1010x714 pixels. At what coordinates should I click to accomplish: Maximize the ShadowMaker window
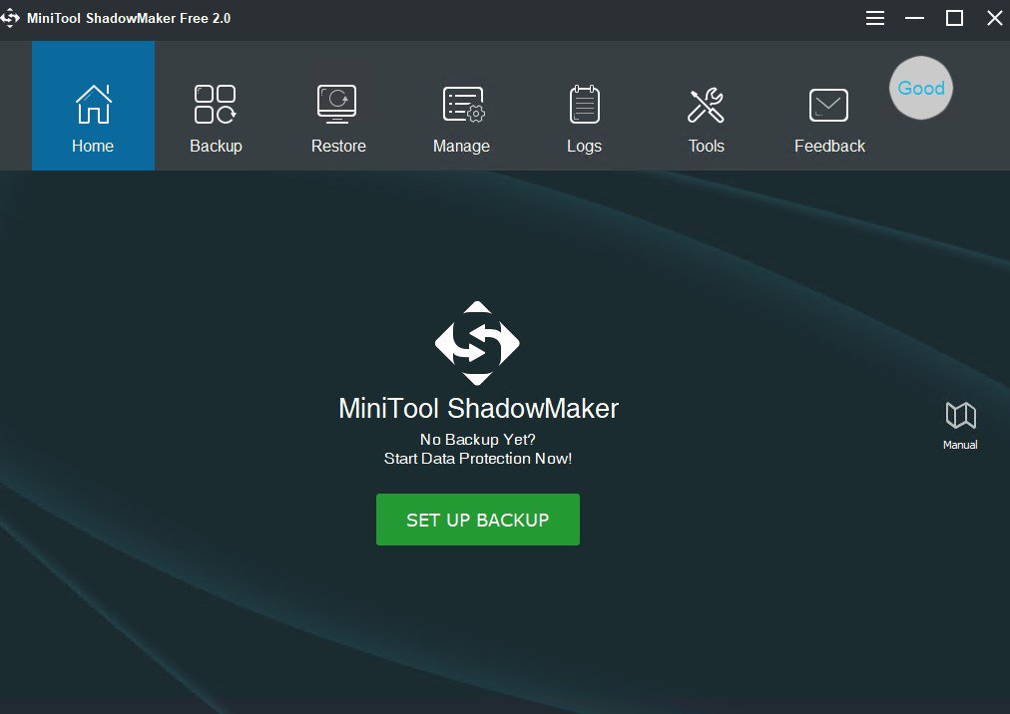(954, 18)
